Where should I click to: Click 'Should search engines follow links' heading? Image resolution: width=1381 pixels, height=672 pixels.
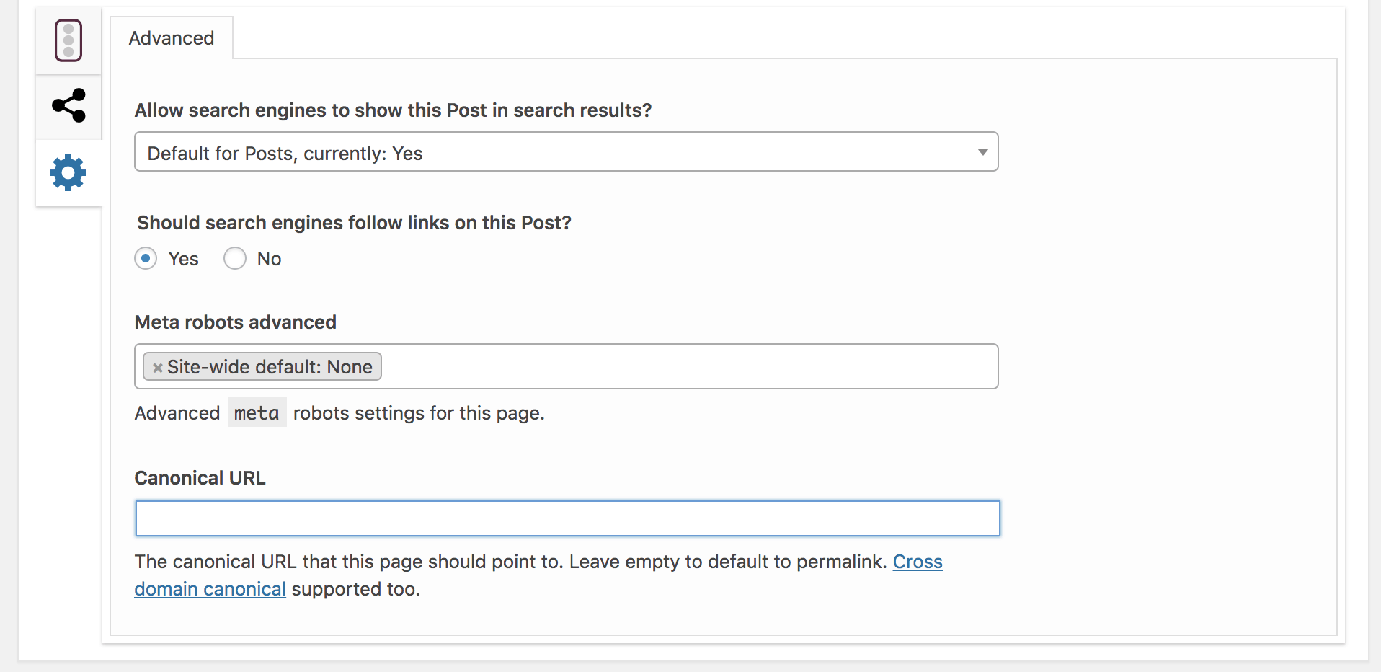tap(354, 223)
